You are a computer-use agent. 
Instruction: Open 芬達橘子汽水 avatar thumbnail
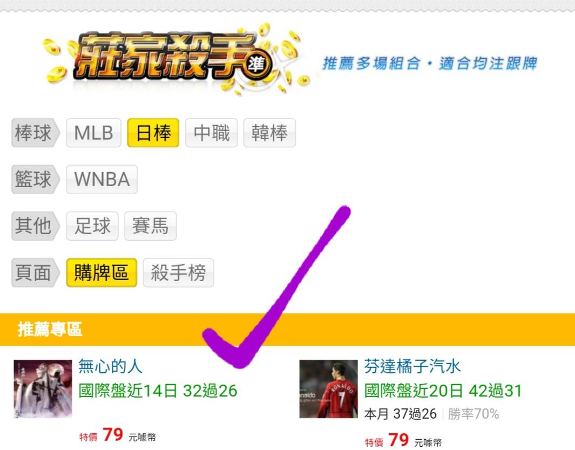coord(328,389)
